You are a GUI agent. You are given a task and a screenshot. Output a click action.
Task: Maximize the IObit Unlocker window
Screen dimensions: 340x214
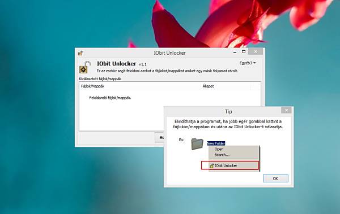[244, 51]
